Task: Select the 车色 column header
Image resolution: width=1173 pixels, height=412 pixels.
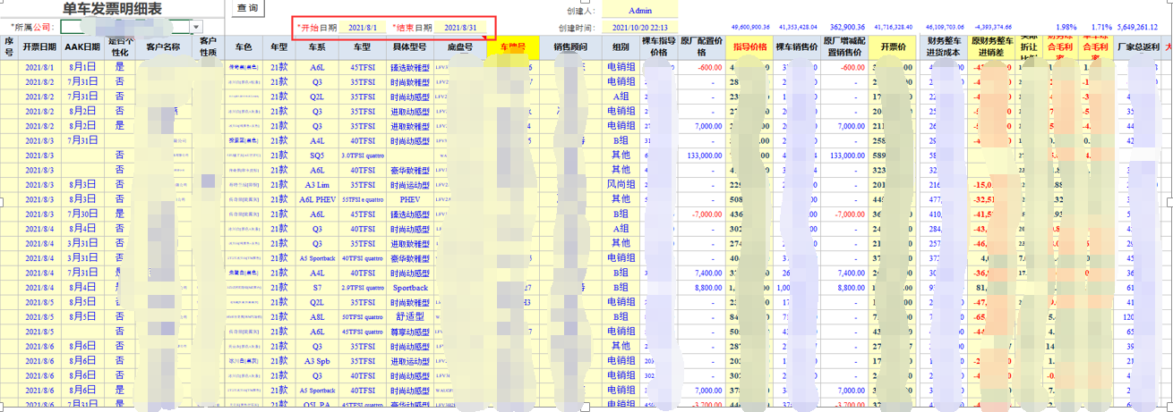Action: 244,47
